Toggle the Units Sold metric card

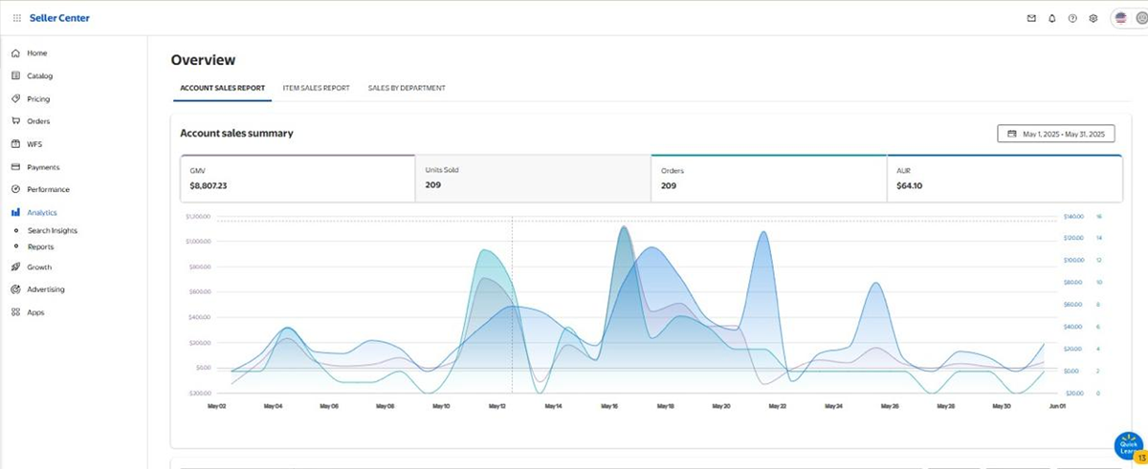point(532,178)
